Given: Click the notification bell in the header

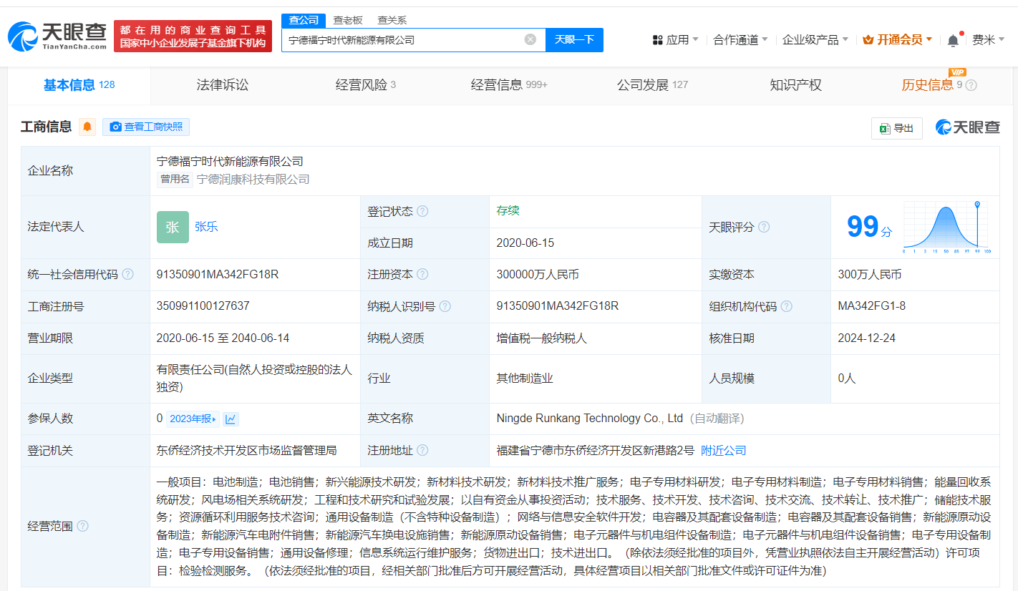Looking at the screenshot, I should point(953,40).
